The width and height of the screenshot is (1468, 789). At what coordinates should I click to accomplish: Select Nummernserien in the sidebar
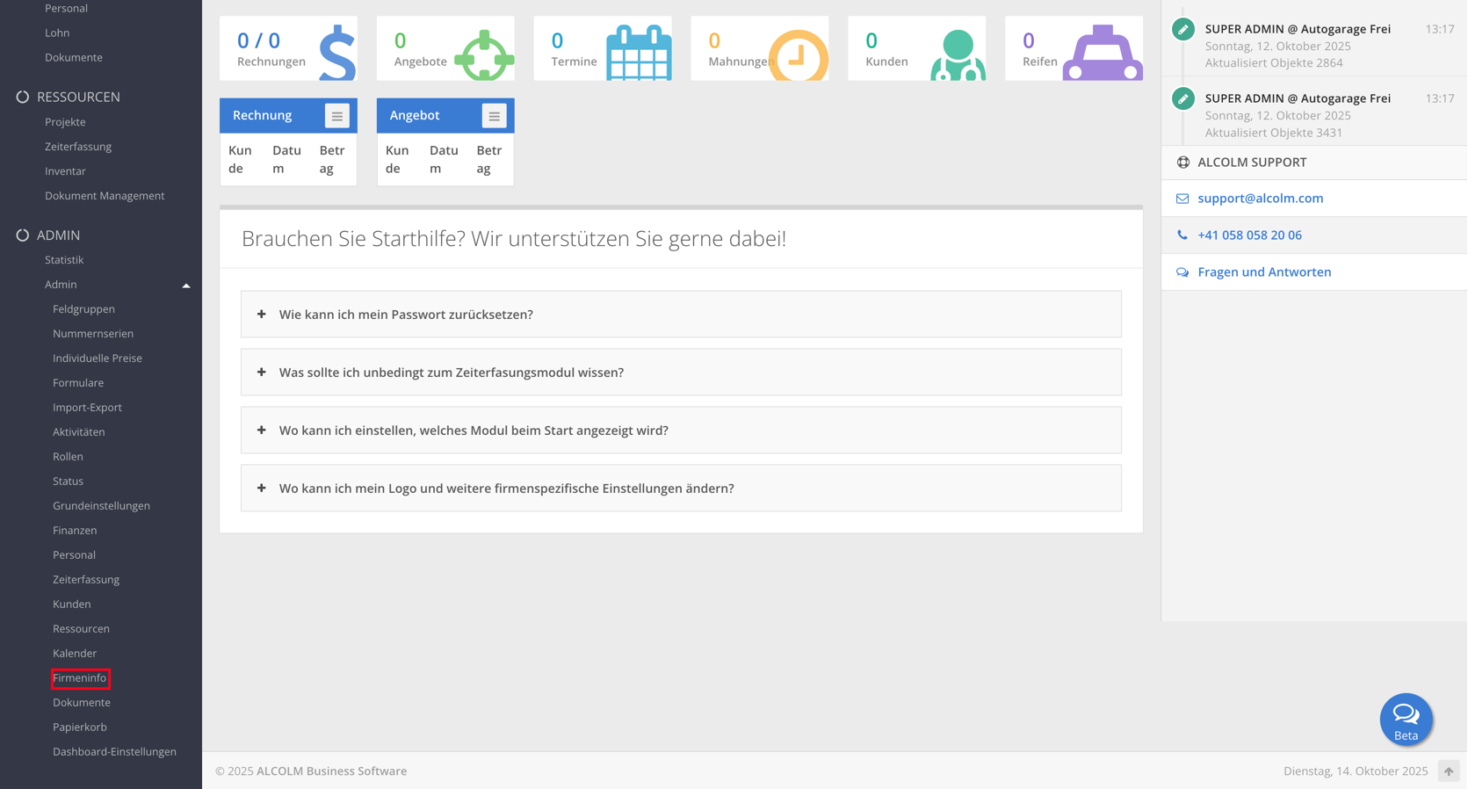click(x=93, y=334)
